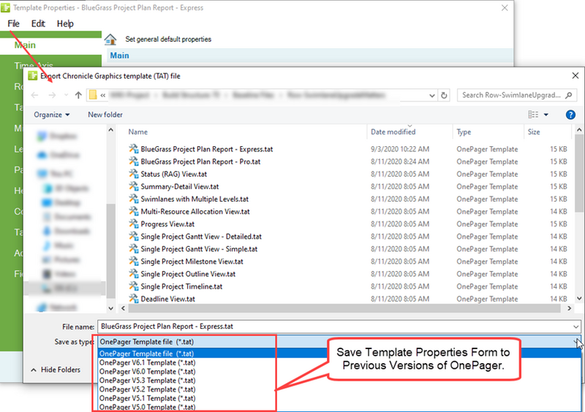Click the Up one level arrow
The width and height of the screenshot is (585, 412).
(x=78, y=95)
